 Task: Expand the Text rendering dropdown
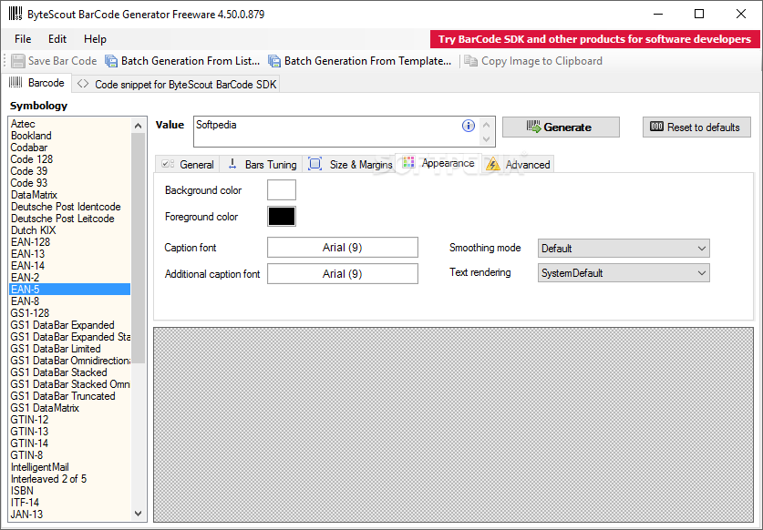[624, 273]
